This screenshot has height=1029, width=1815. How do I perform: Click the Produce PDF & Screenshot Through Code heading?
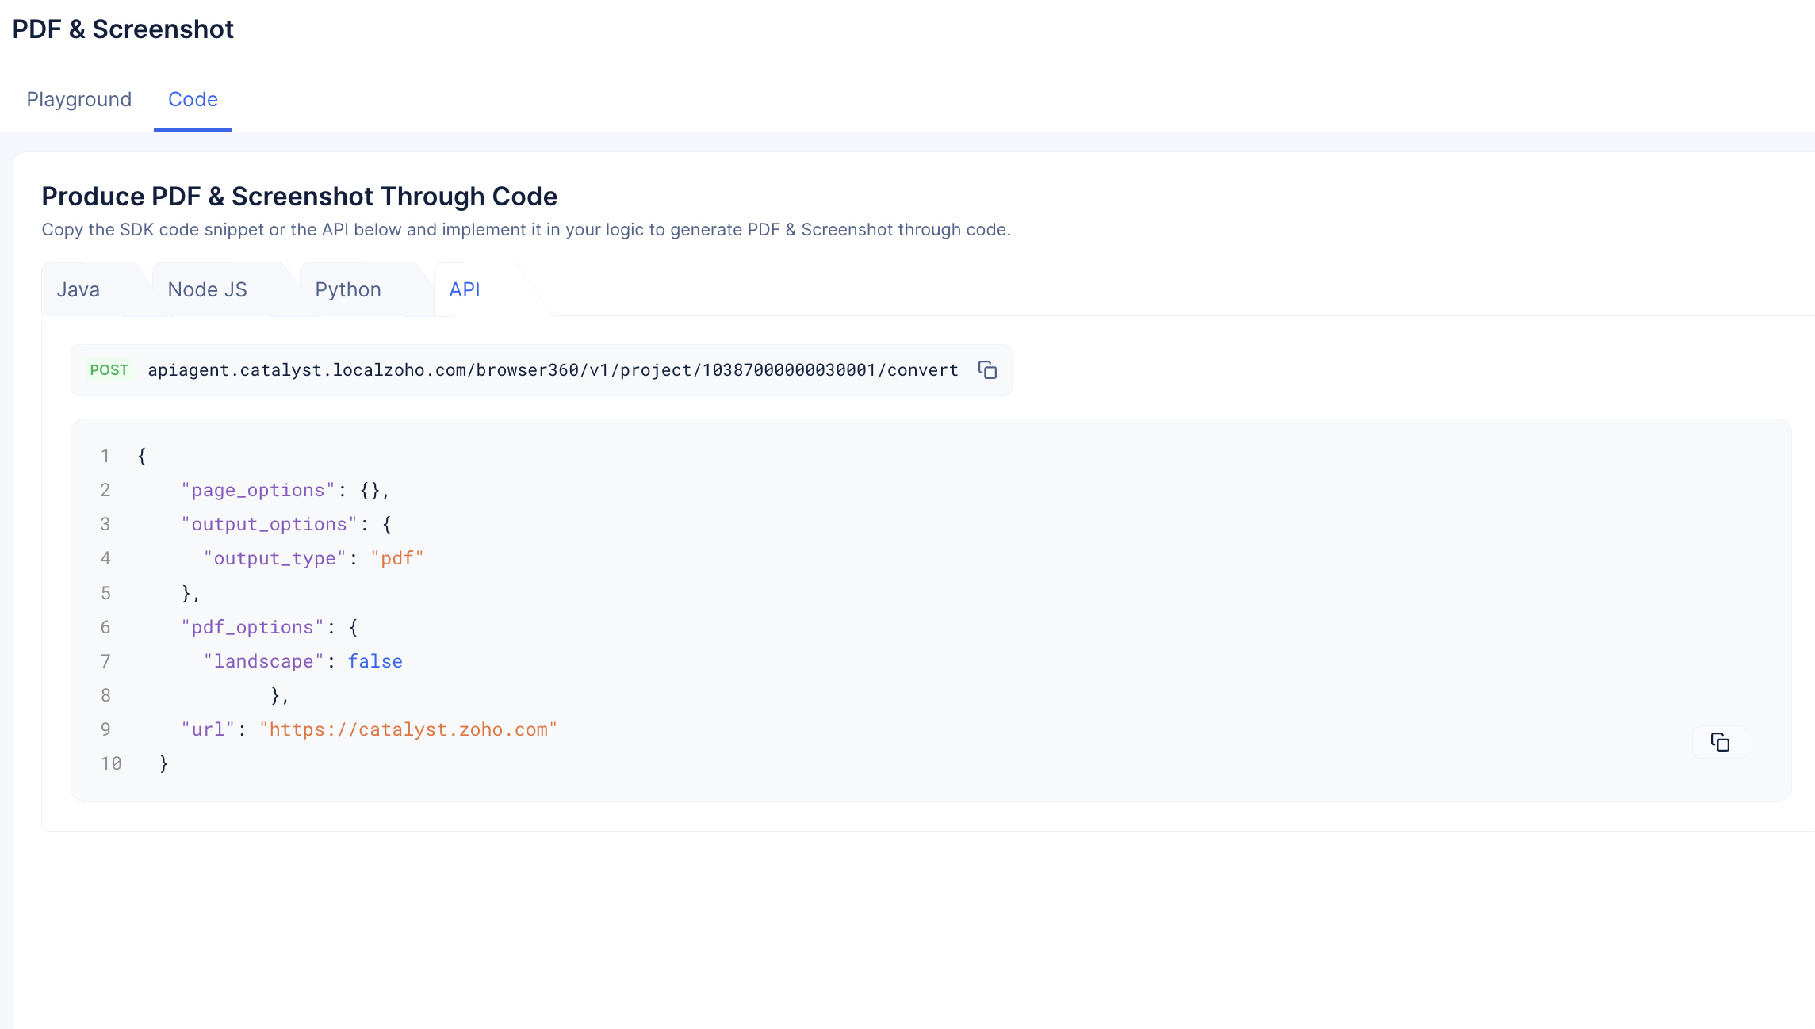coord(299,196)
